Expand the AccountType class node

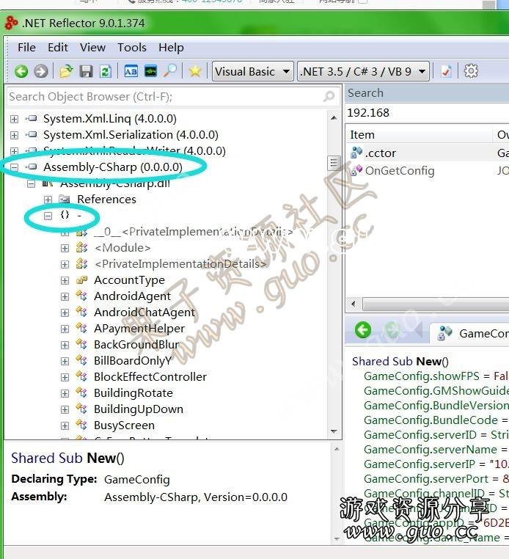coord(65,280)
